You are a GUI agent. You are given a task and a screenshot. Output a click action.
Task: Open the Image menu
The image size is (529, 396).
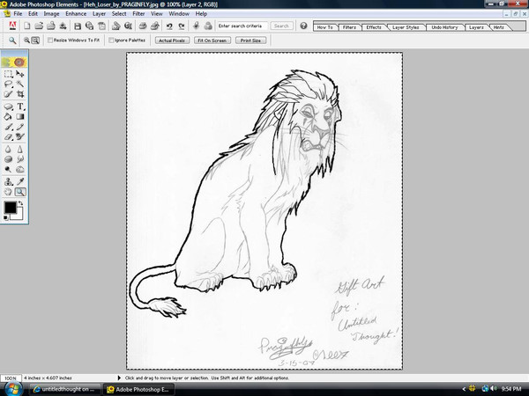(x=51, y=14)
